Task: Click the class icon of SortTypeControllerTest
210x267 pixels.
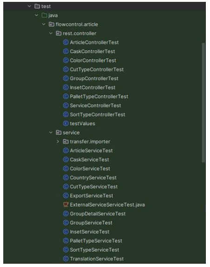Action: pos(66,114)
